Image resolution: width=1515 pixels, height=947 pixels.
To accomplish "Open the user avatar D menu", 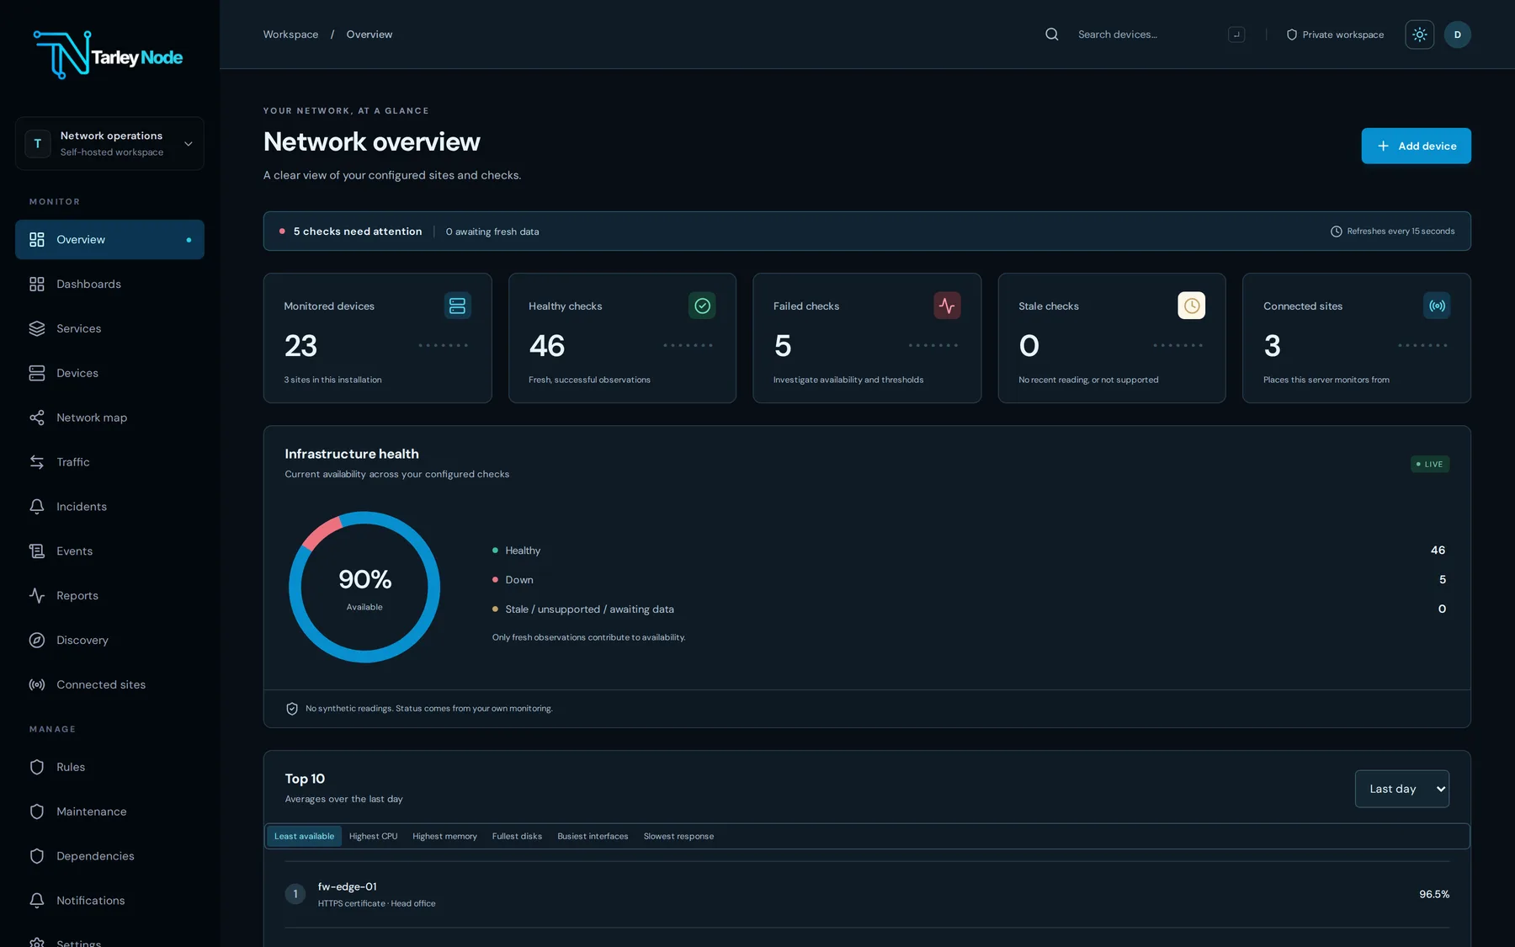I will [x=1458, y=35].
